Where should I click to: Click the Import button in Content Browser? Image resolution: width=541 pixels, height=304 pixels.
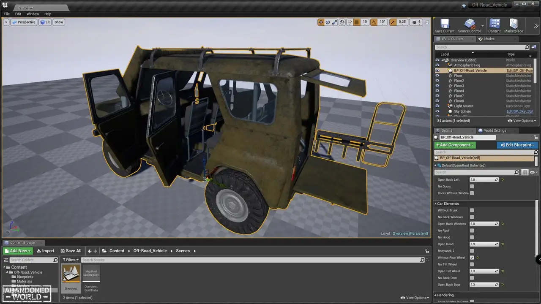tap(46, 251)
